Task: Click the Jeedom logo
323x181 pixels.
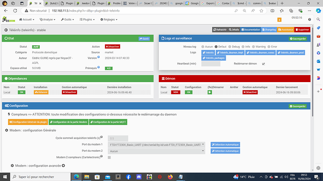Action: pyautogui.click(x=8, y=20)
